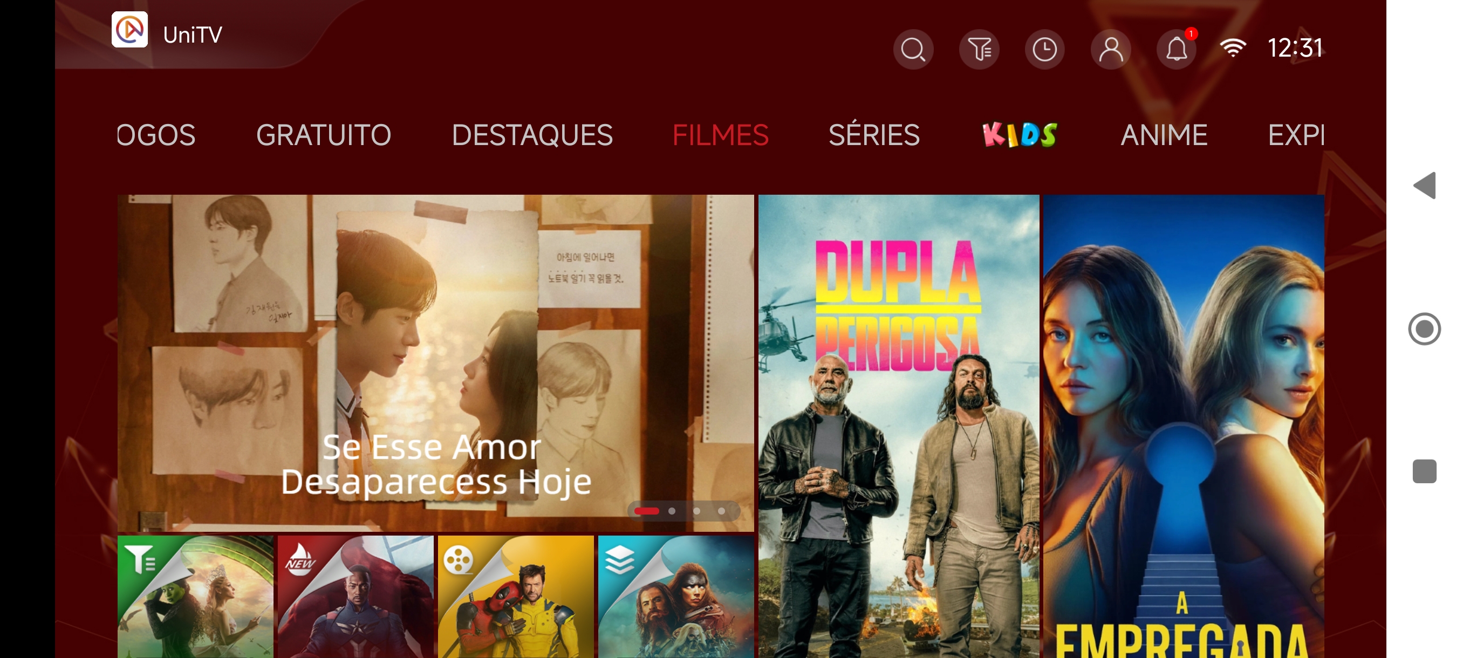Open the filter list icon in header
Screen dimensions: 1463x658
(979, 50)
